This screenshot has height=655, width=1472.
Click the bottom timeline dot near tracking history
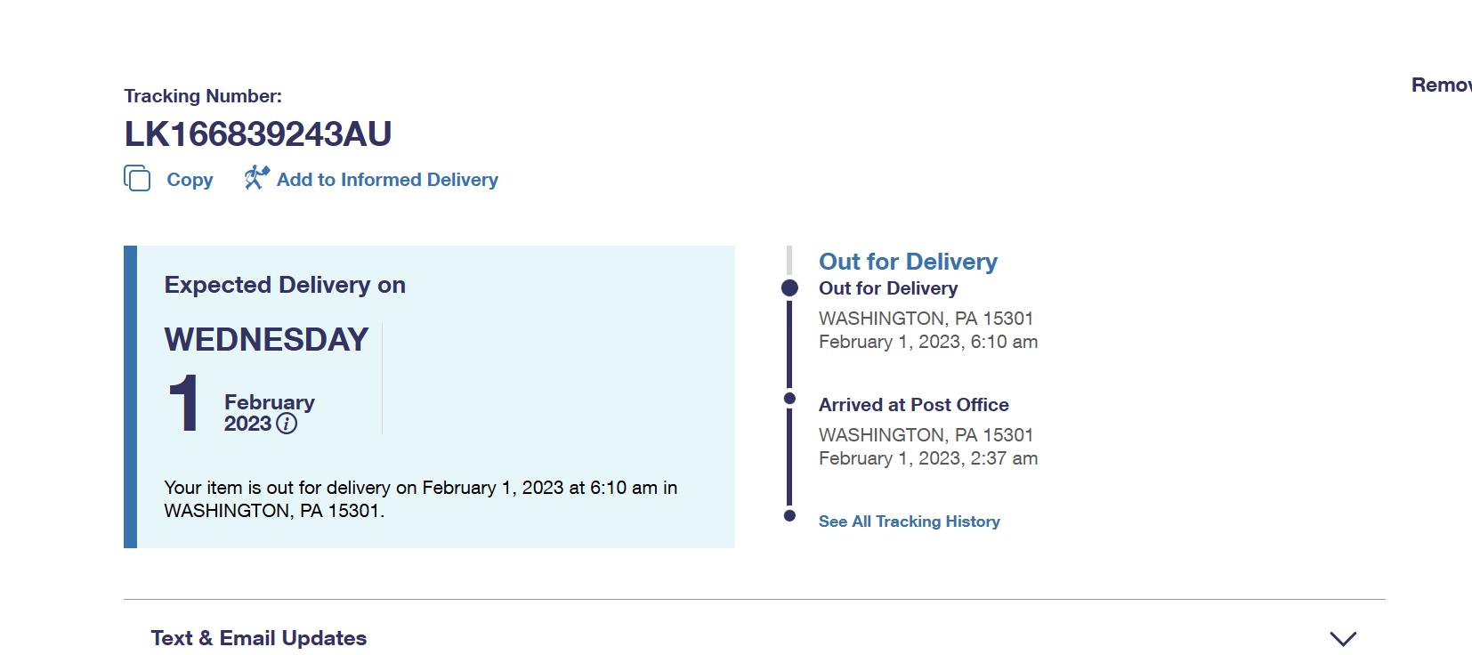(x=789, y=515)
